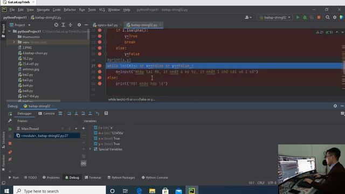Open Evaluate Expression calculator icon
This screenshot has height=194, width=345.
coord(106,113)
